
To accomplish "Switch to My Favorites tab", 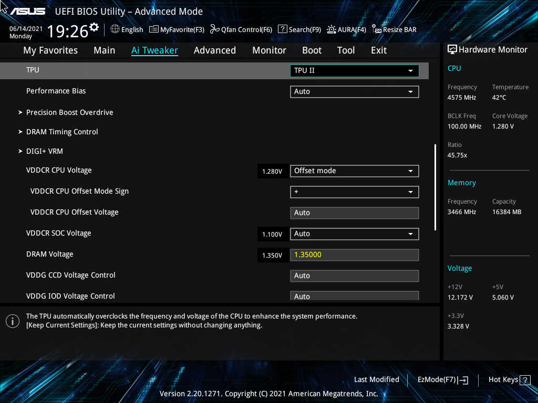I will coord(50,50).
